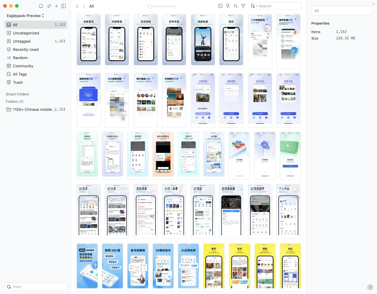The height and width of the screenshot is (294, 377).
Task: Select the UC首页 screenshot thumbnail
Action: click(x=88, y=211)
